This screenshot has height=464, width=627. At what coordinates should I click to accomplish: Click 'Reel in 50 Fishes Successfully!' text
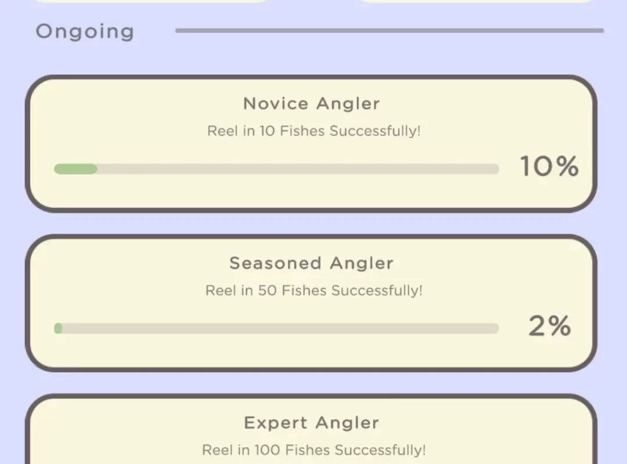[313, 291]
